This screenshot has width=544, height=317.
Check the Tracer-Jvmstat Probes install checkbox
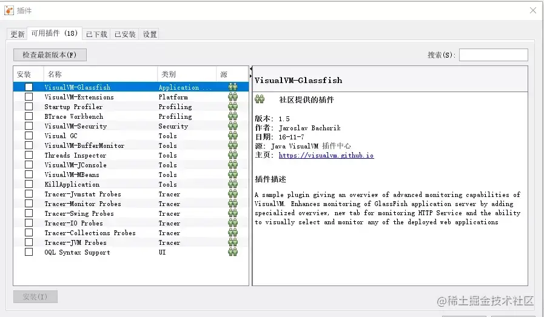click(x=29, y=194)
